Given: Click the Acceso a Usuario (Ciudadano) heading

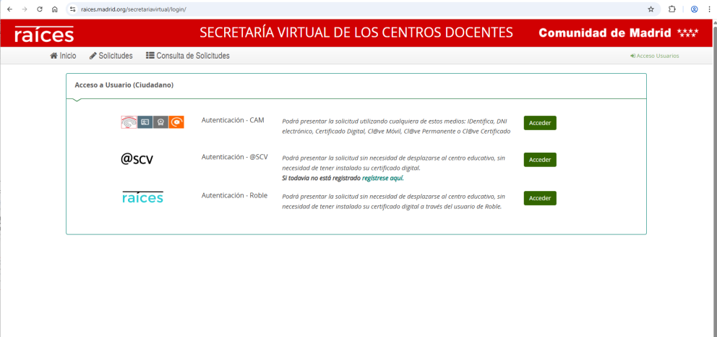Looking at the screenshot, I should coord(124,85).
